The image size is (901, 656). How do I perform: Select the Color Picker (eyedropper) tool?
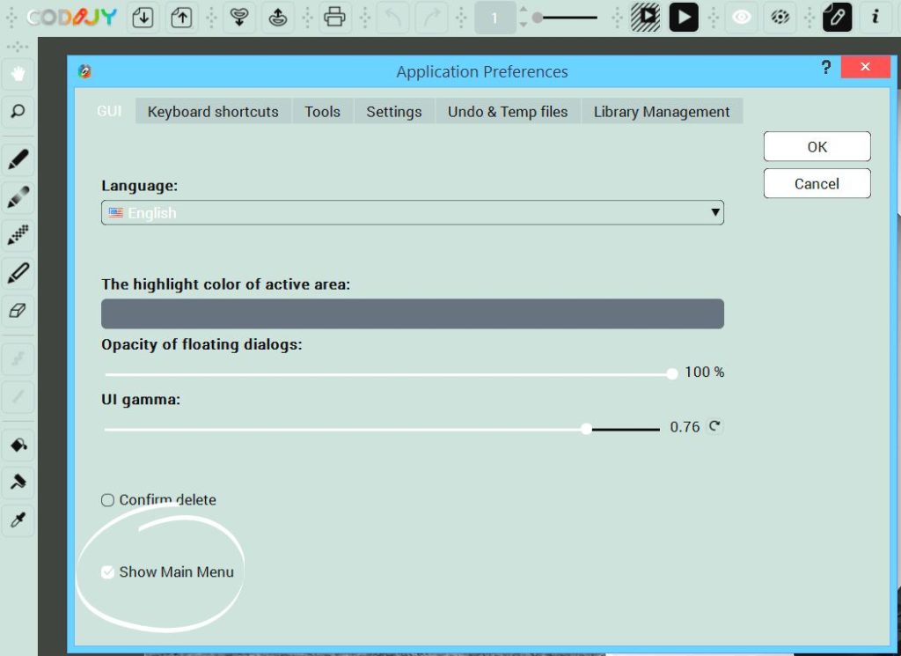pyautogui.click(x=18, y=521)
